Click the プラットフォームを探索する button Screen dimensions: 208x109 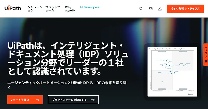(73, 100)
